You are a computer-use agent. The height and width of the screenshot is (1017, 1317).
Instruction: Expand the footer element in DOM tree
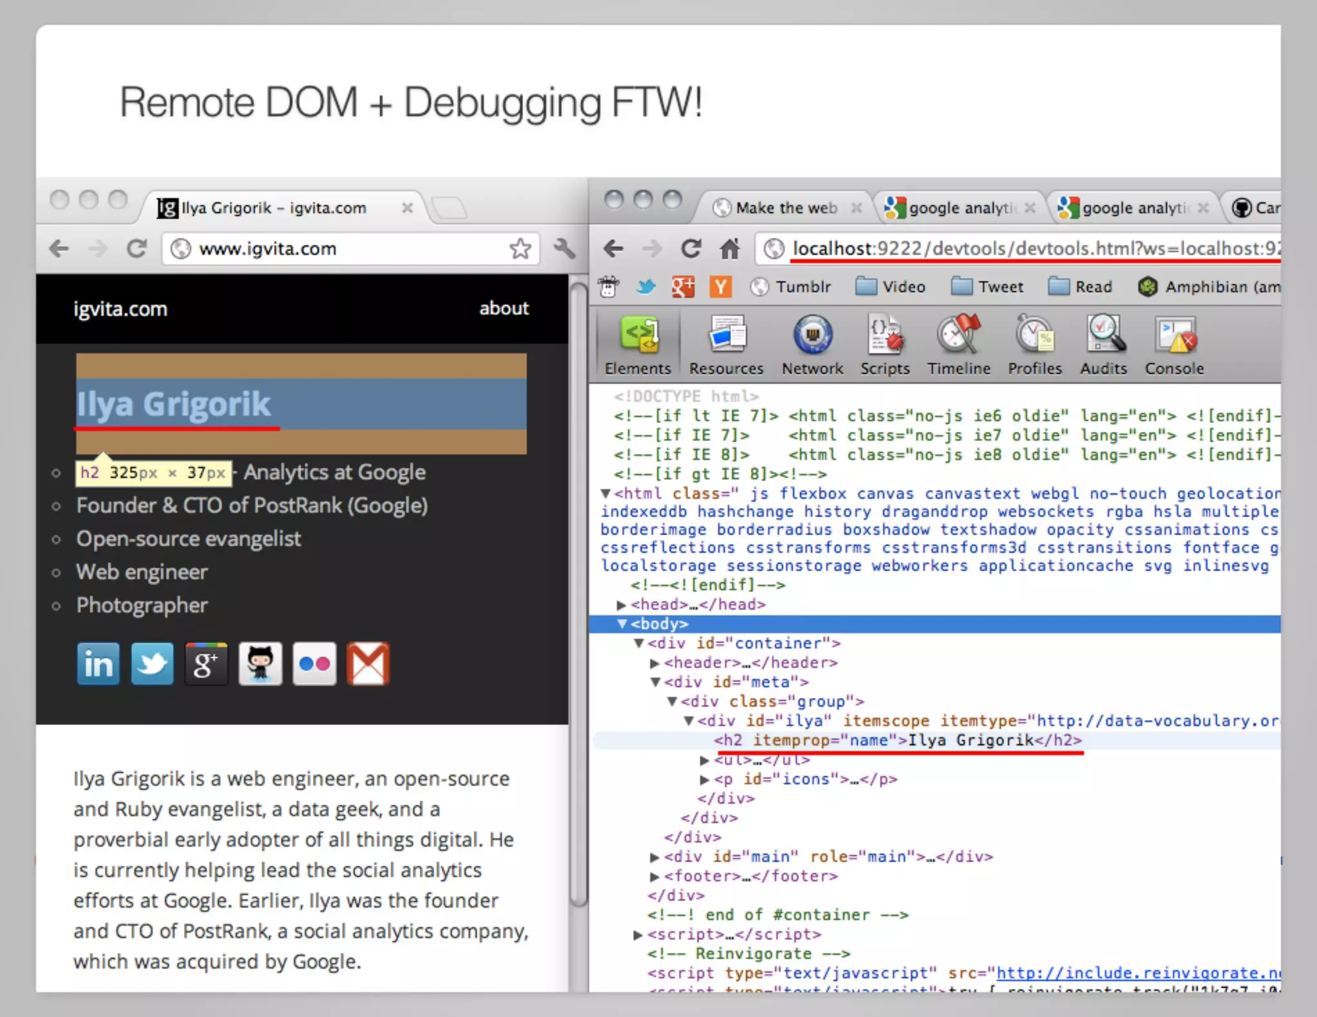pos(655,876)
